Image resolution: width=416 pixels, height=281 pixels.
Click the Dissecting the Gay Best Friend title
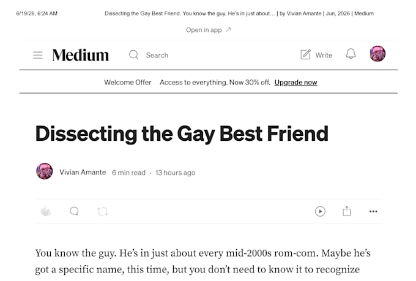coord(182,133)
